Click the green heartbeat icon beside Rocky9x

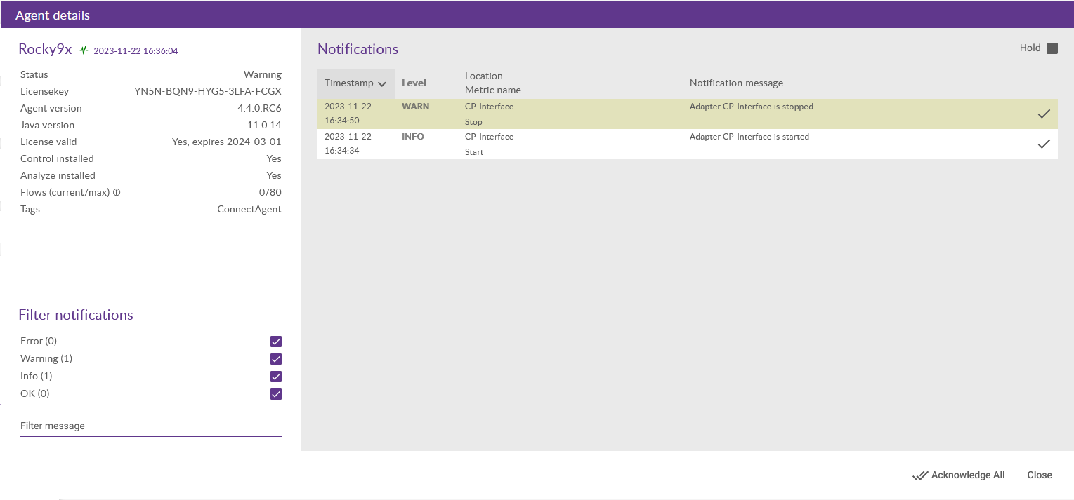tap(84, 50)
